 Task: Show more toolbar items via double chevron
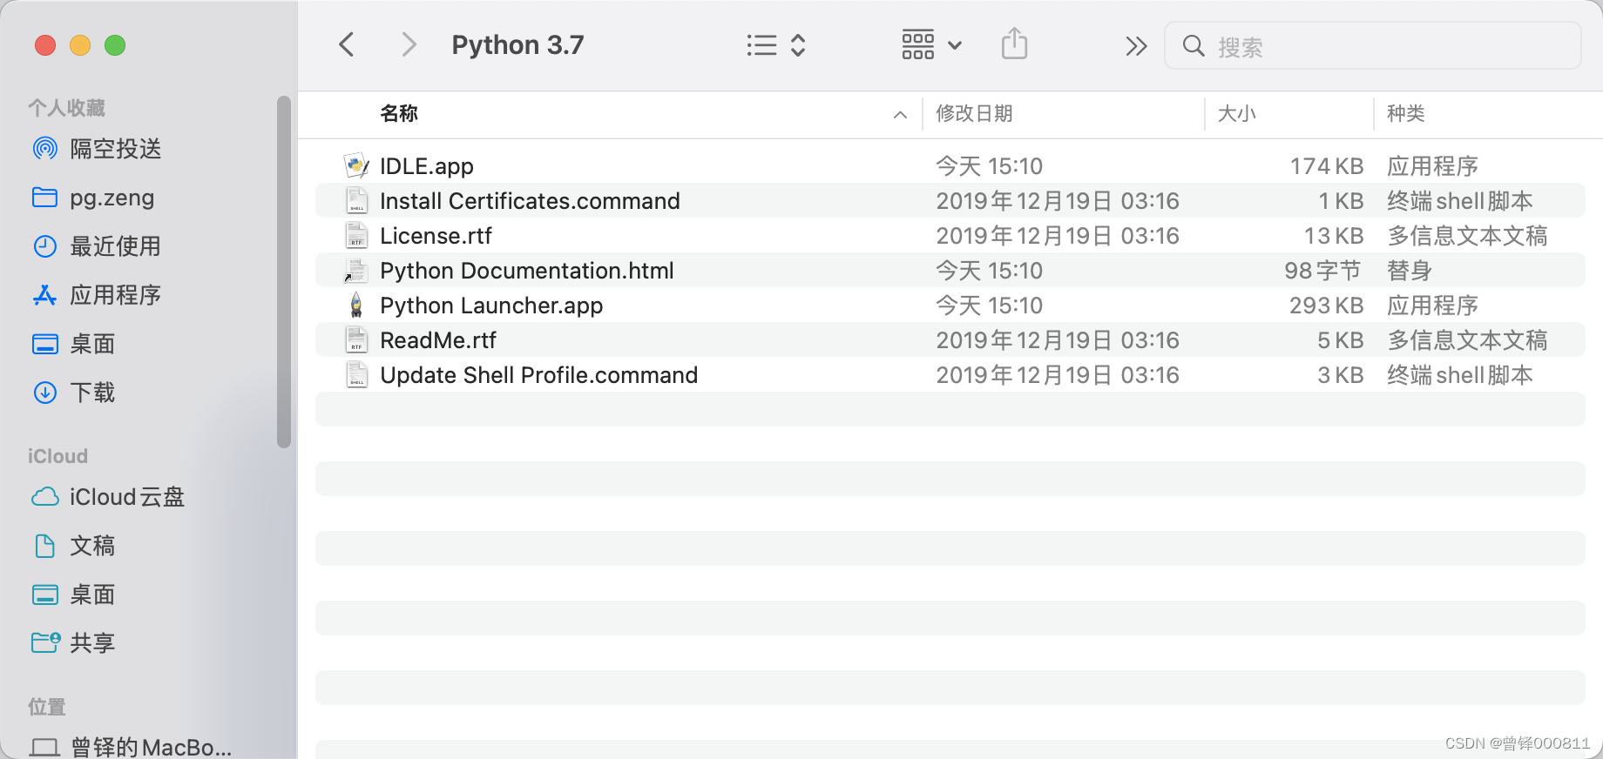click(x=1136, y=46)
